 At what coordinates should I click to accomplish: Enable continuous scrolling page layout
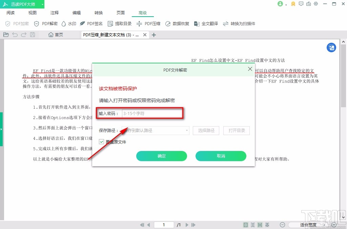coord(259,225)
